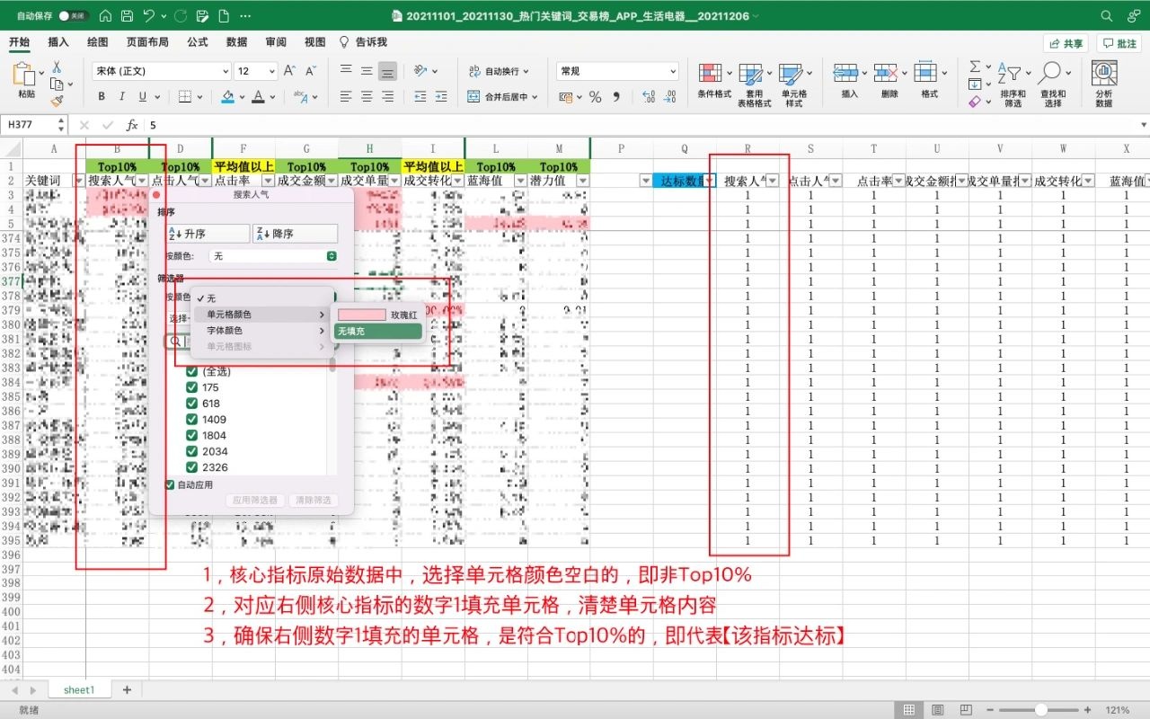Screen dimensions: 1150x719
Task: Expand the 自动换行 wrap text dropdown
Action: (x=526, y=71)
